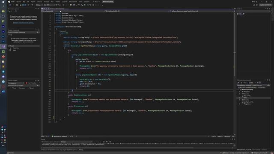274x154 pixels.
Task: Collapse the Общие toolbox group
Action: [9, 46]
